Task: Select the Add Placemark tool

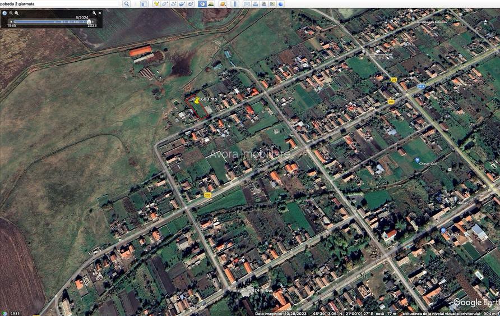Action: coord(156,4)
